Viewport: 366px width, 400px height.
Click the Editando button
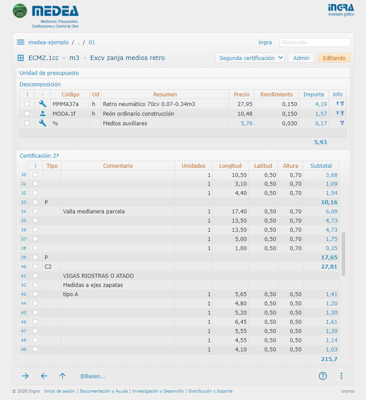pos(334,58)
